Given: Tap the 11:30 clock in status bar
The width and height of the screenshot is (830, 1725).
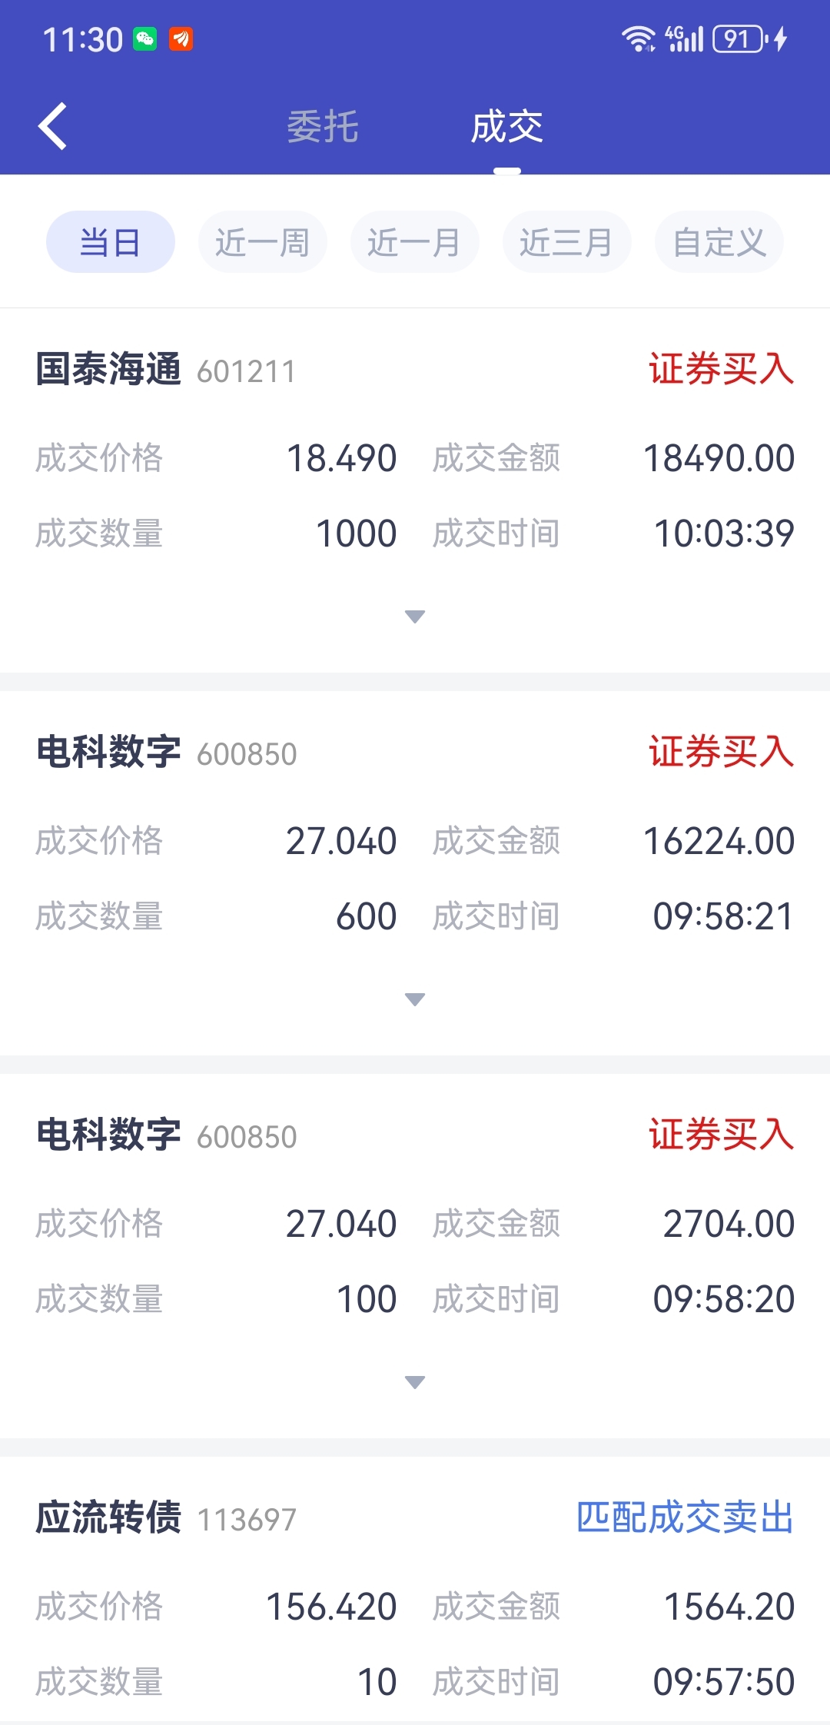Looking at the screenshot, I should [82, 39].
